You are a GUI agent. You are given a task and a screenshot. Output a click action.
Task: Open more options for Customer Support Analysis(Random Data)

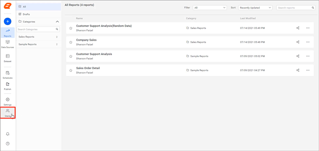tap(308, 28)
